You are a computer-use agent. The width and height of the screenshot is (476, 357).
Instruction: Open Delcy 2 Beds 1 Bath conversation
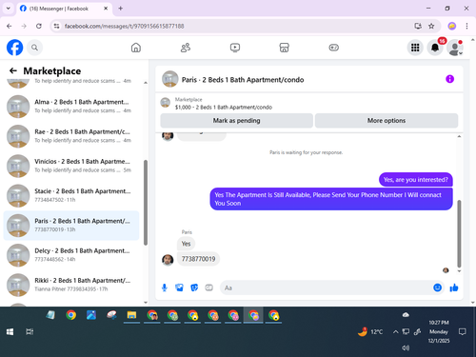click(x=71, y=255)
